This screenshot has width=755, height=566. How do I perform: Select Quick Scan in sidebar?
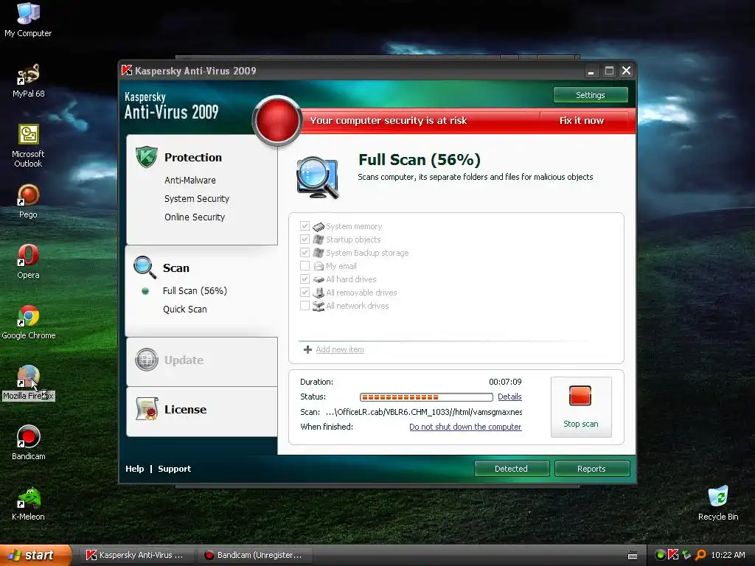click(x=185, y=309)
